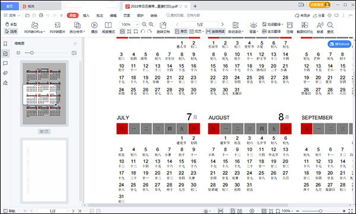Image resolution: width=356 pixels, height=214 pixels.
Task: Open the auto scroll dropdown
Action: [x=236, y=27]
